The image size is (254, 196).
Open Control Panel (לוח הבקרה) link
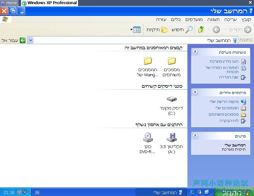pyautogui.click(x=229, y=121)
